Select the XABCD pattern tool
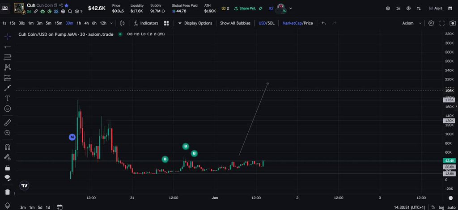This screenshot has width=458, height=210. click(8, 67)
